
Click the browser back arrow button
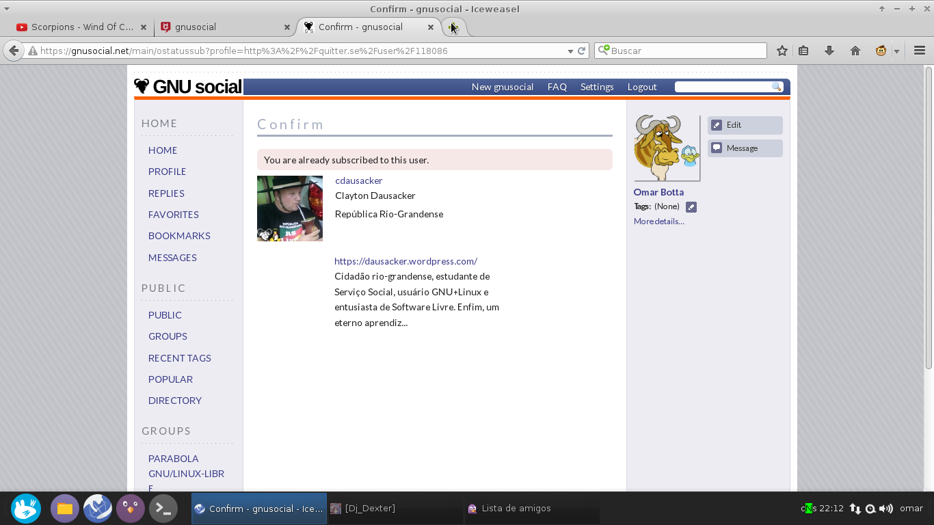14,51
